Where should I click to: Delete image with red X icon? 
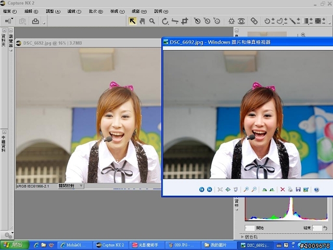tap(283, 190)
